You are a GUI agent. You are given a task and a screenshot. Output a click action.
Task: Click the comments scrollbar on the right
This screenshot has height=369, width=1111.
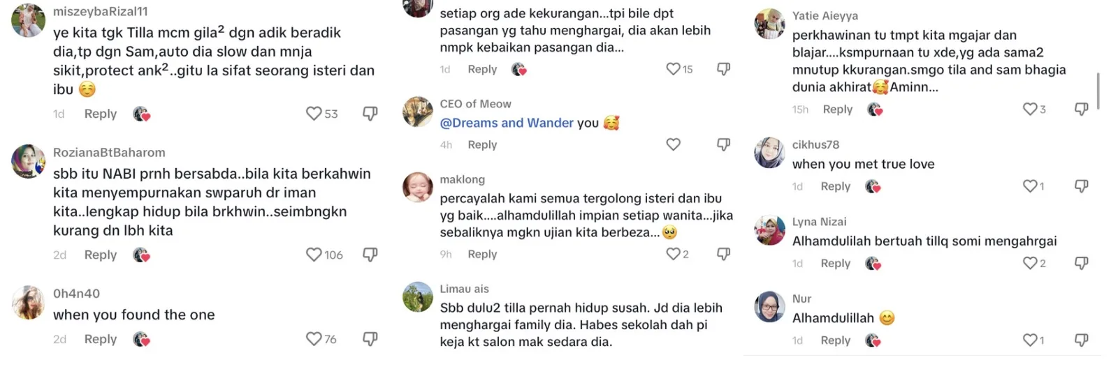(x=1098, y=91)
